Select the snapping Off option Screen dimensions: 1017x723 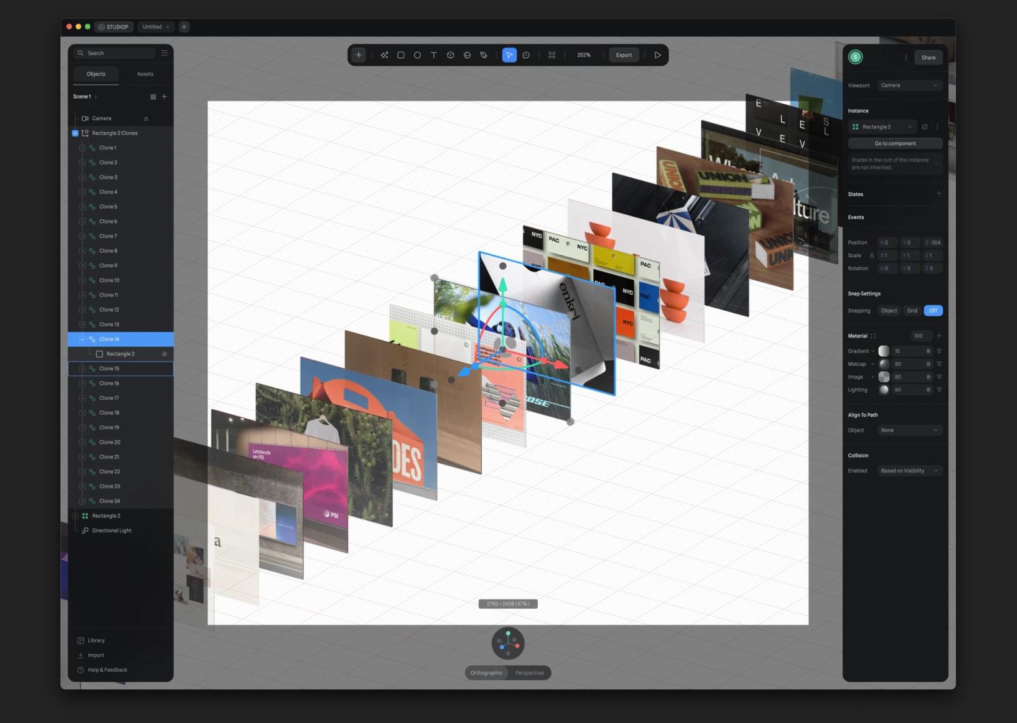click(933, 311)
